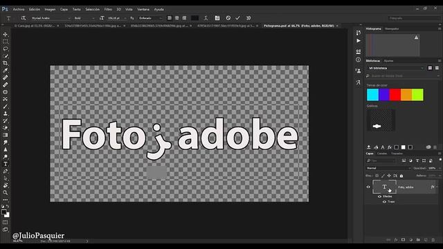
Task: Select the Horizontal Type tool
Action: click(6, 164)
